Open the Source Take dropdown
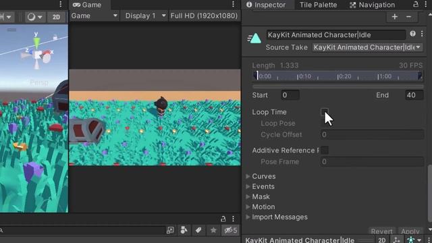432x243 pixels. 367,47
